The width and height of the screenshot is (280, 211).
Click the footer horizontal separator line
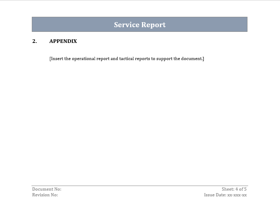(139, 186)
